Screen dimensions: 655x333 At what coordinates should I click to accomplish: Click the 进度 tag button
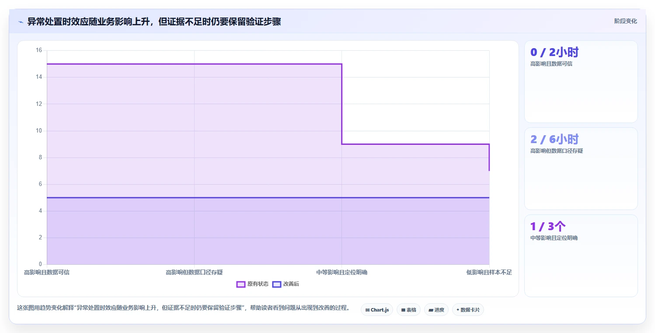pyautogui.click(x=436, y=310)
